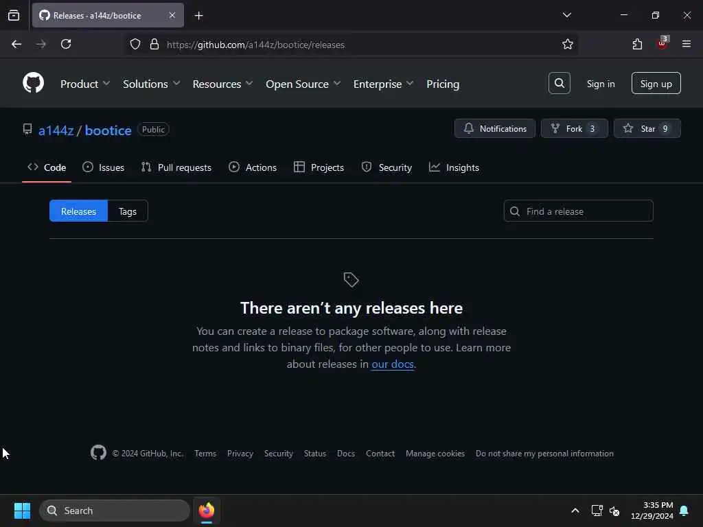The width and height of the screenshot is (703, 527).
Task: Click the Sign up button
Action: (x=656, y=83)
